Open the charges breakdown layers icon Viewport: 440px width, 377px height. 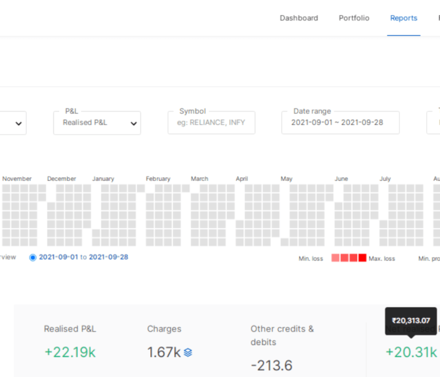[x=187, y=352]
